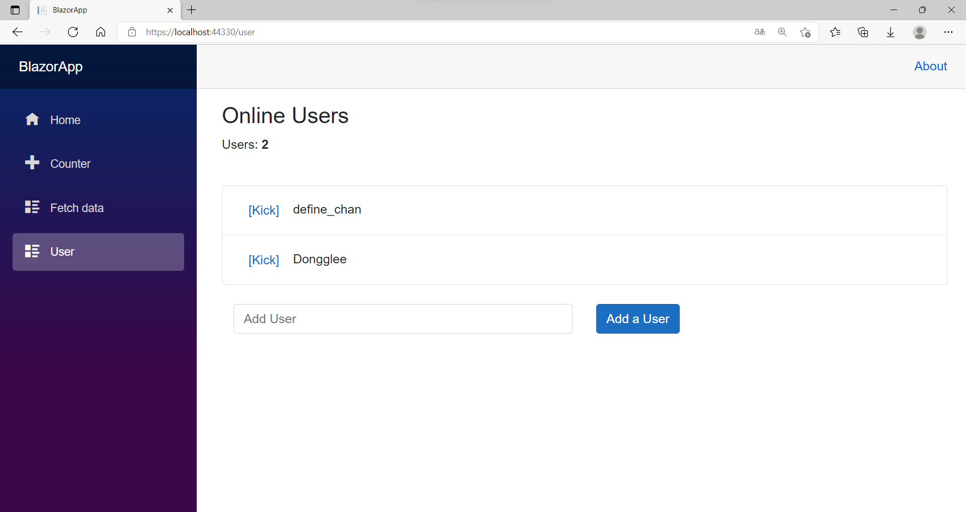Kick the user define_chan
The width and height of the screenshot is (966, 512).
pyautogui.click(x=264, y=210)
